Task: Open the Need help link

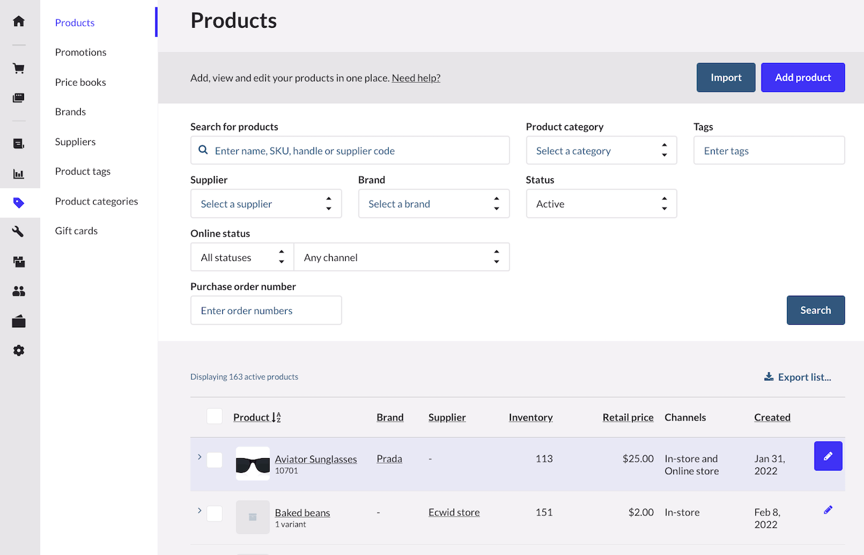Action: 415,78
